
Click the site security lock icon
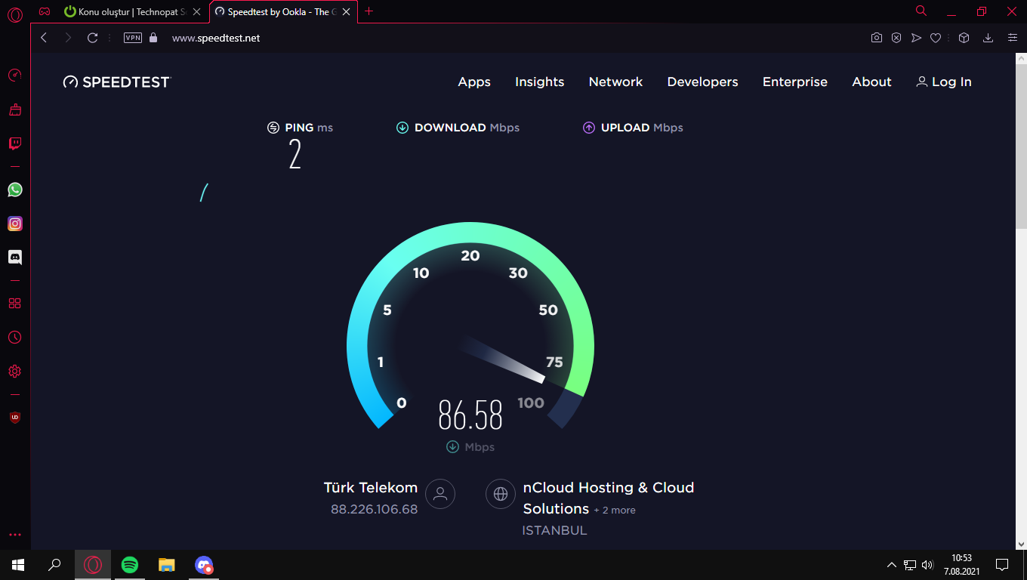click(x=153, y=38)
